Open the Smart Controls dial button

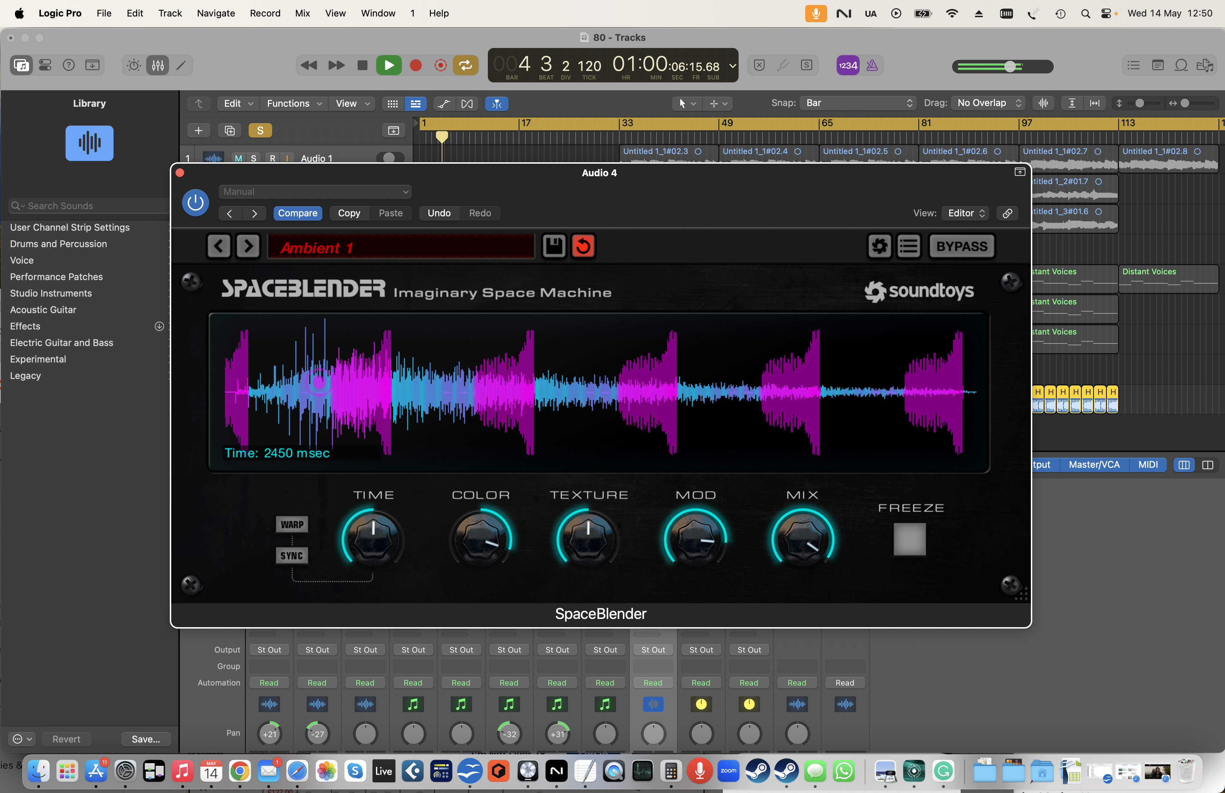click(133, 65)
